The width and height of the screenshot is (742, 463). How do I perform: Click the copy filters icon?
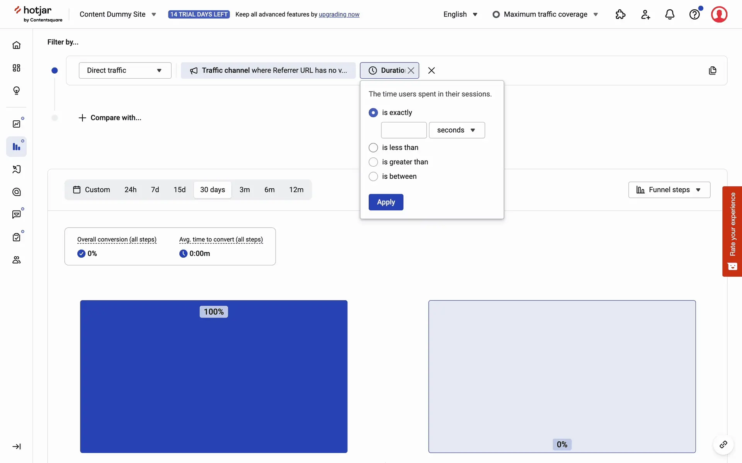(x=713, y=71)
